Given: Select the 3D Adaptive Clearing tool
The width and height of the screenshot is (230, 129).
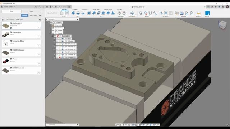Looking at the screenshot, I should (89, 13).
